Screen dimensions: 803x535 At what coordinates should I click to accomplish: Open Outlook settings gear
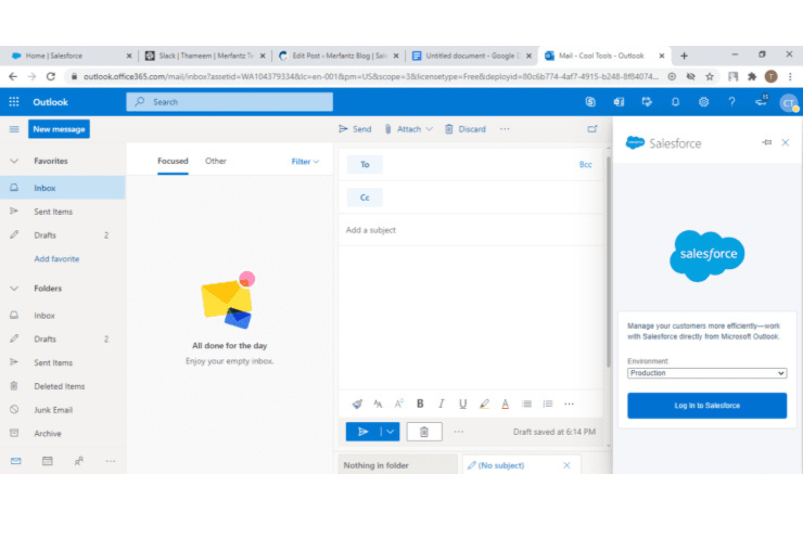pos(703,101)
